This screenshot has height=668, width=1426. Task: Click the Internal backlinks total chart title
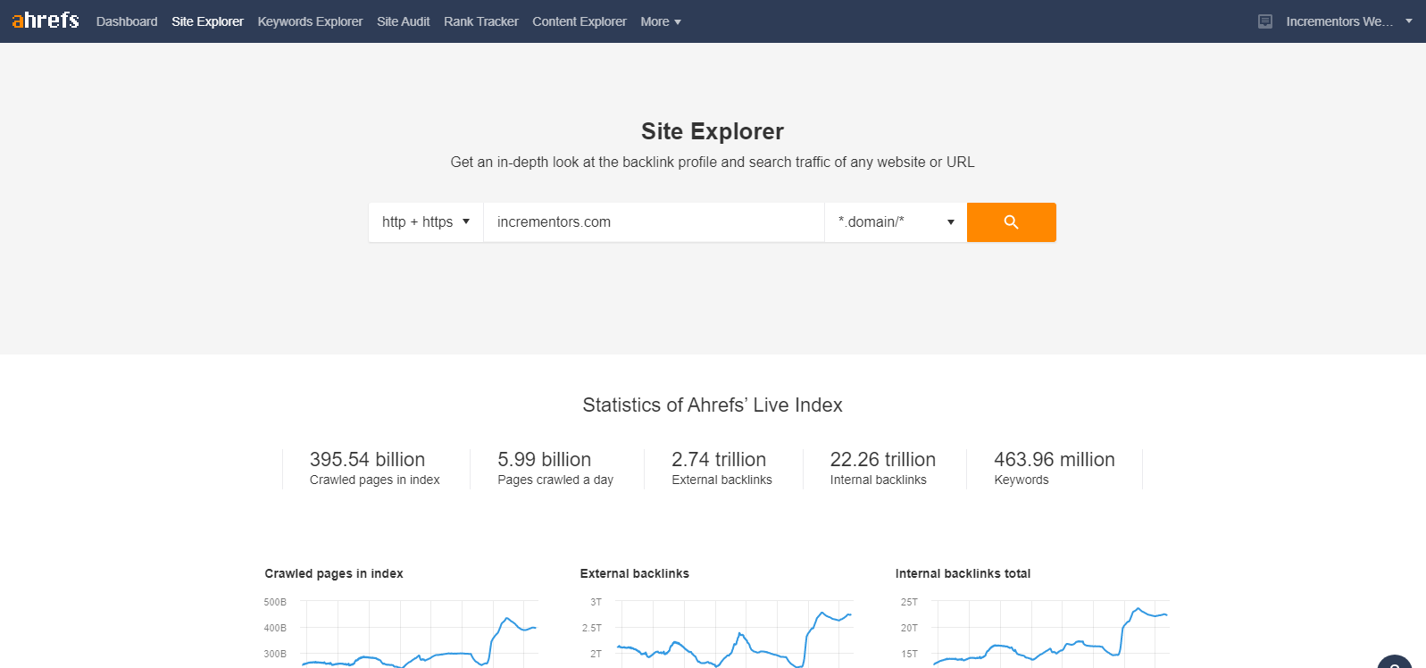coord(963,573)
